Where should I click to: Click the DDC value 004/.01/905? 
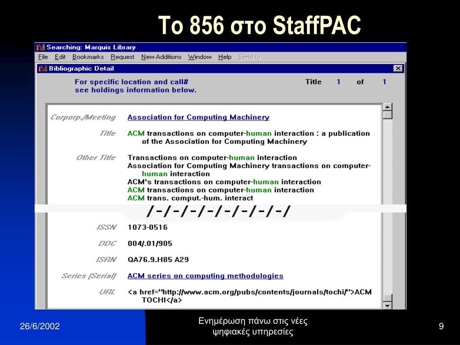pos(150,243)
